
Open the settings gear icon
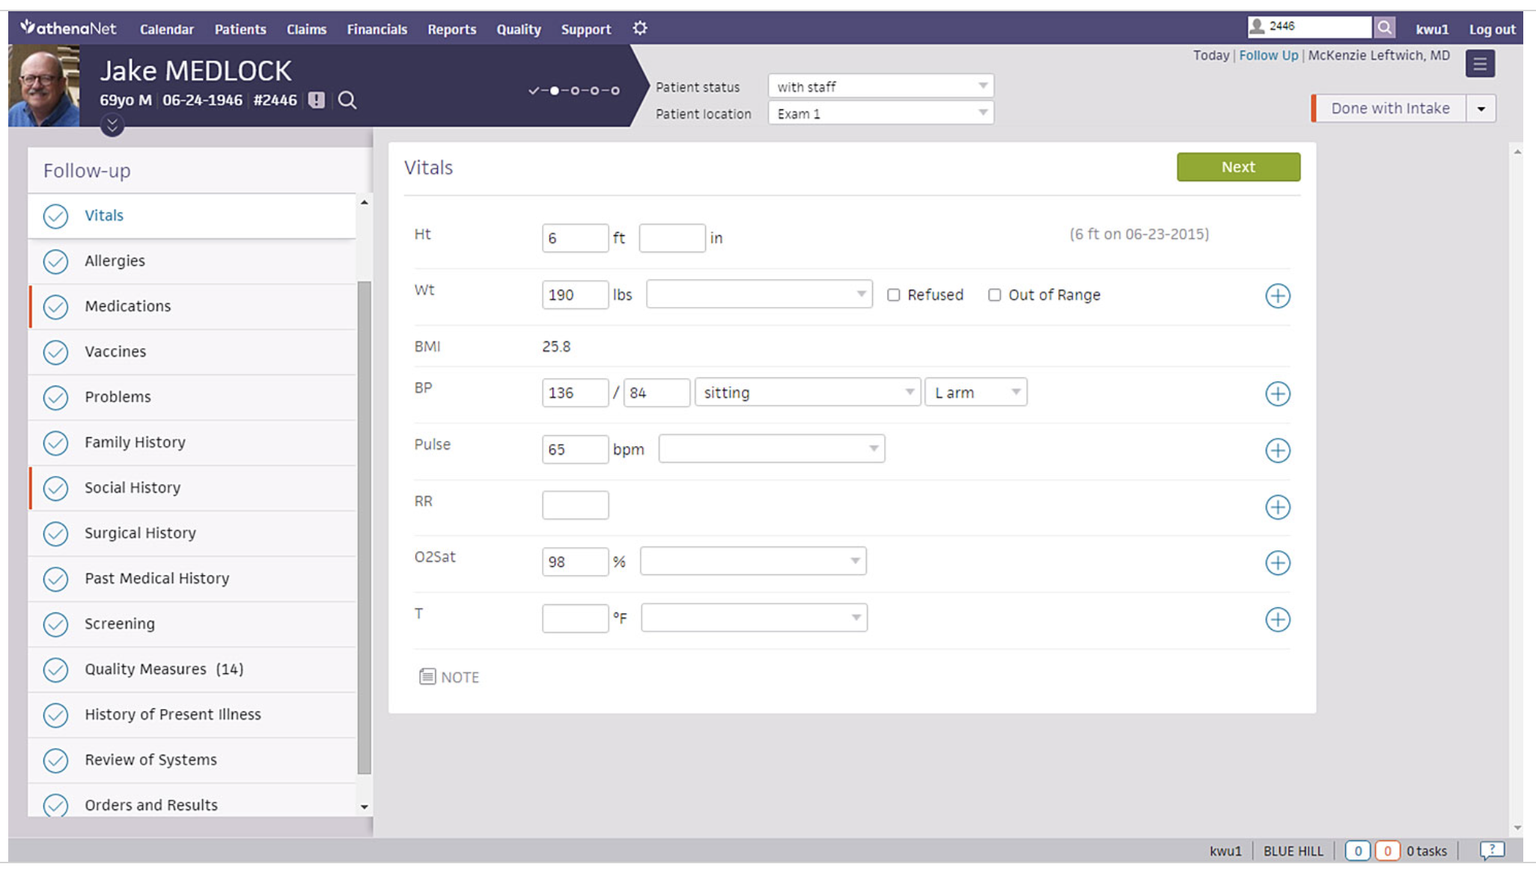pyautogui.click(x=640, y=29)
